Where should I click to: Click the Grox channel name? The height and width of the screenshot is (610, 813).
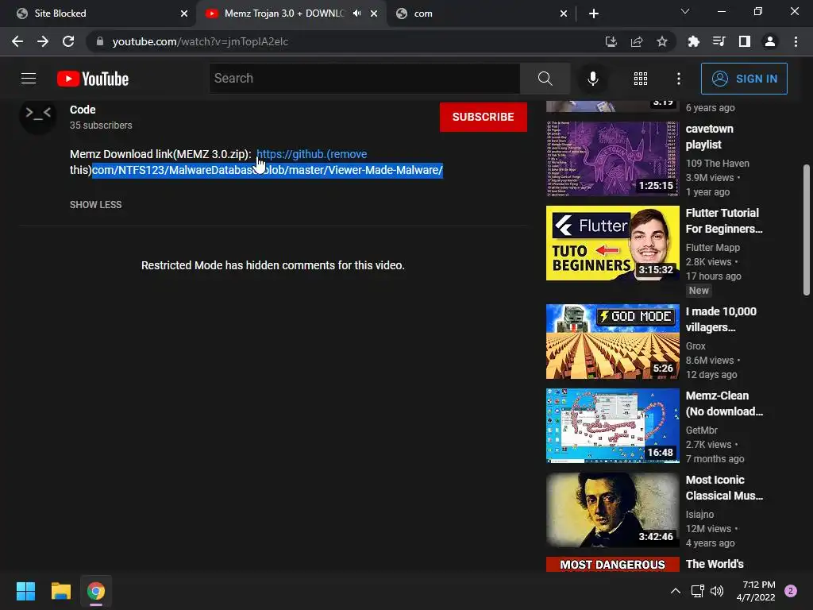(x=695, y=346)
